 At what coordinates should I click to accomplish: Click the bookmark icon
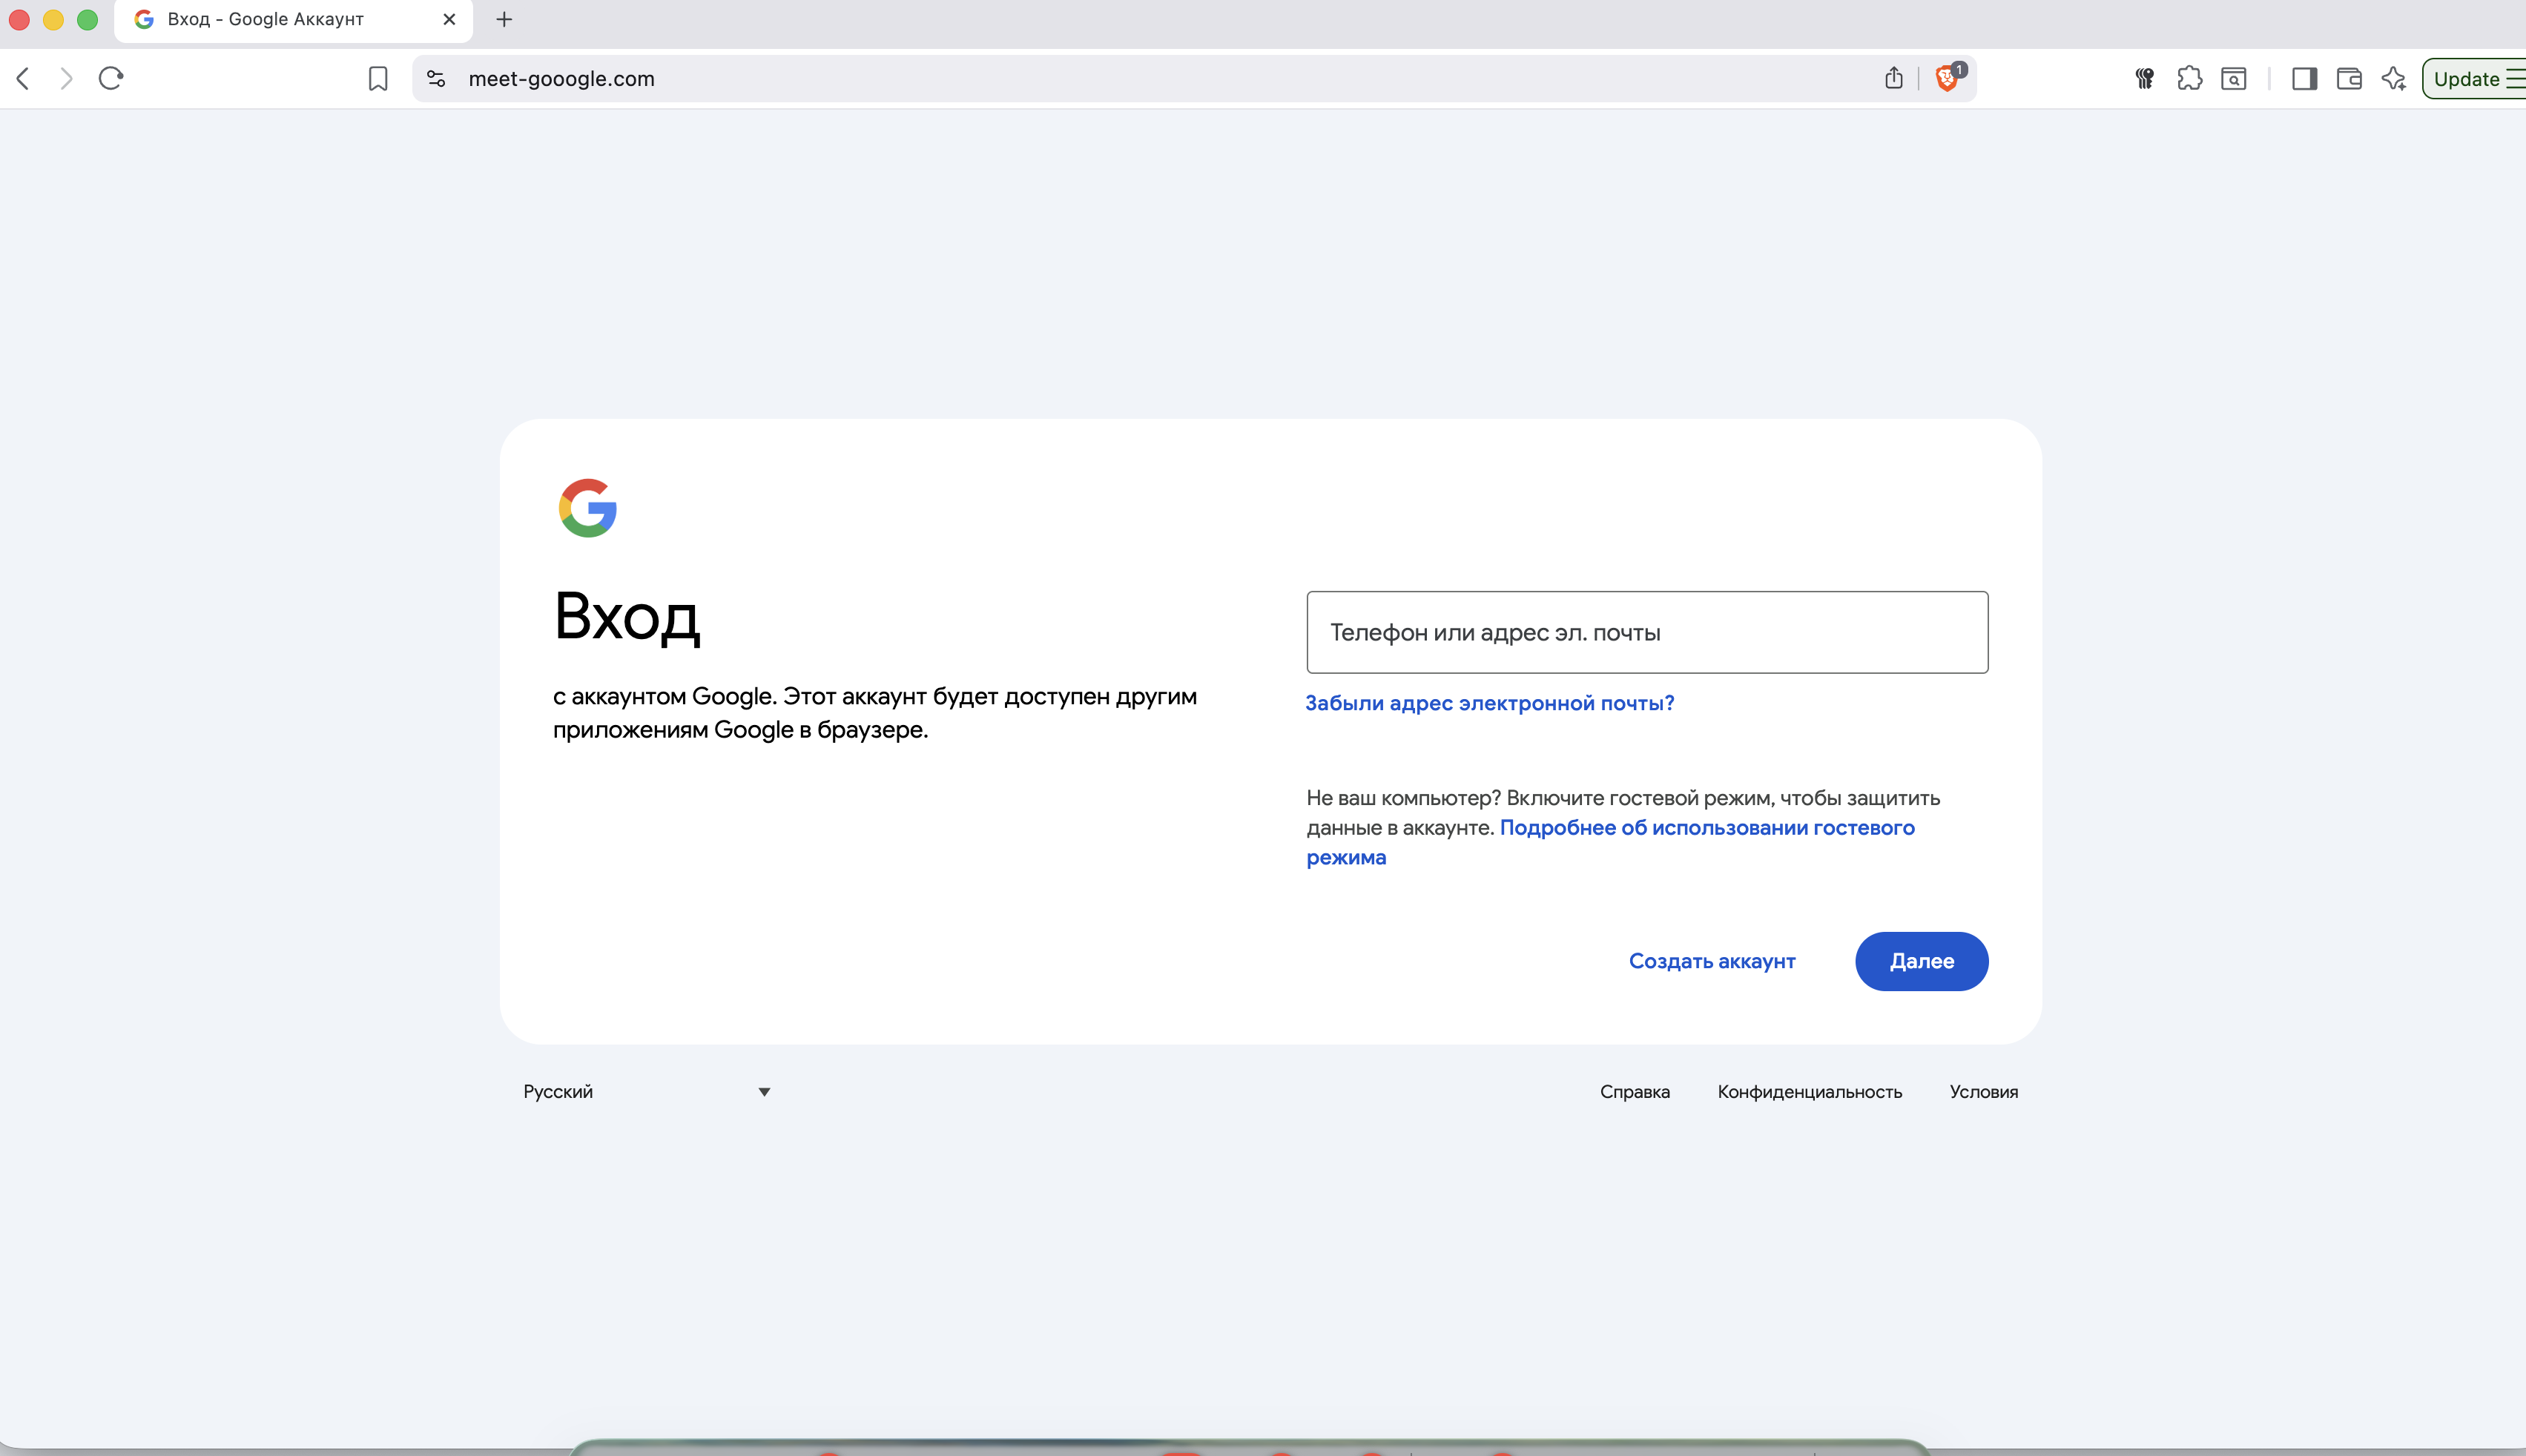(x=378, y=79)
